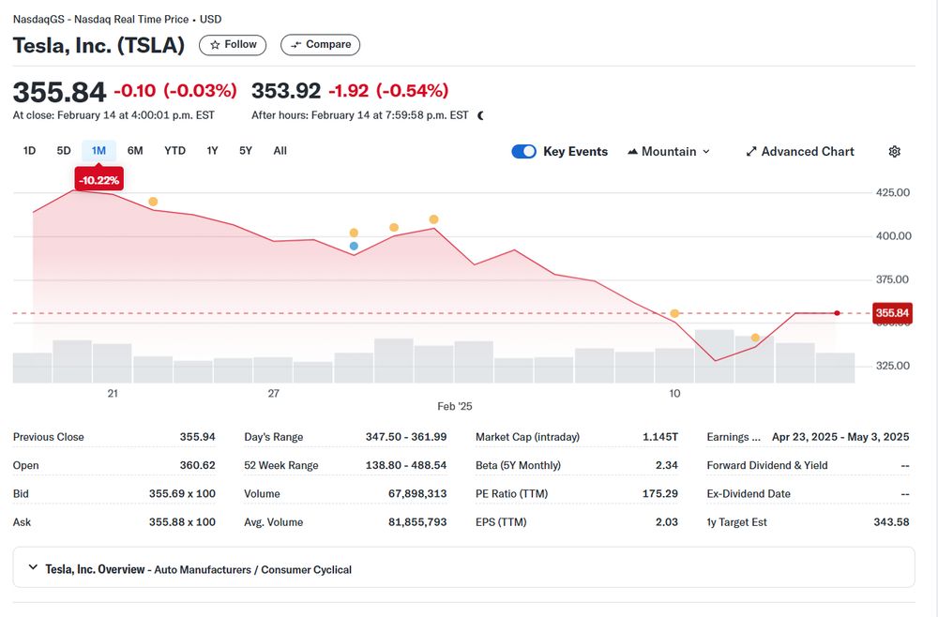Viewport: 938px width, 617px height.
Task: Show the All time chart range
Action: 280,151
